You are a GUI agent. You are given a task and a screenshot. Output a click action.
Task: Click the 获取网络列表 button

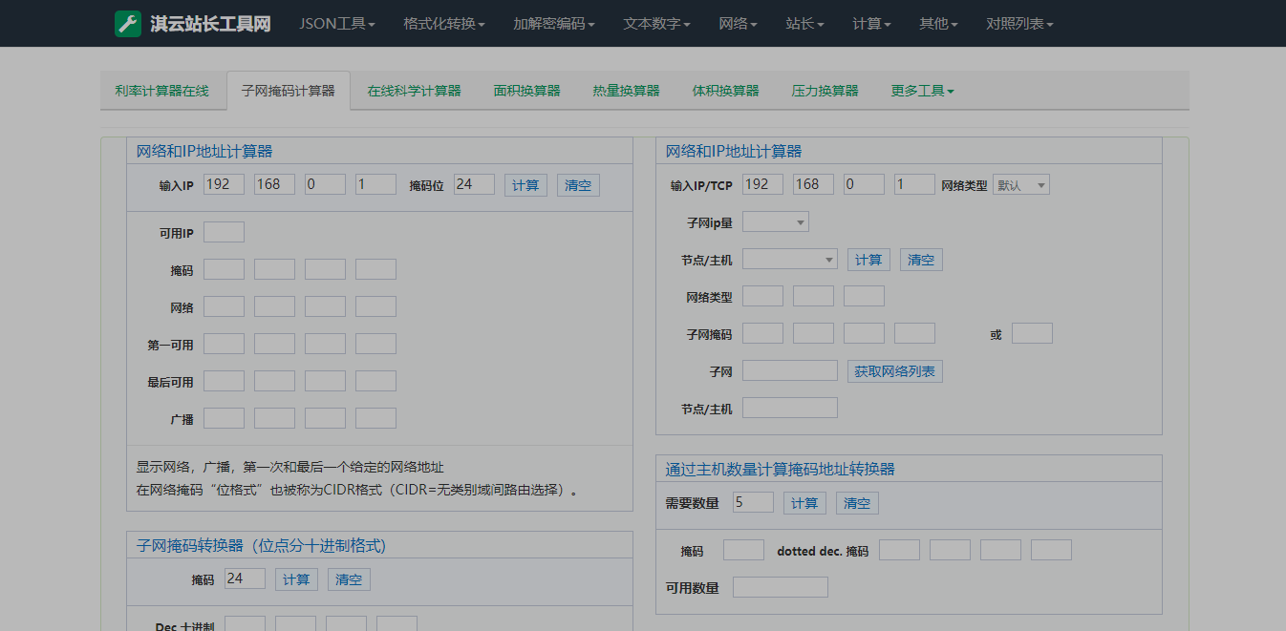click(x=895, y=371)
